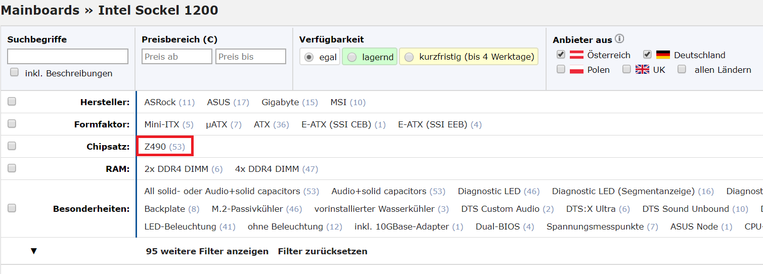Click the Besonderheiten: row label

coord(92,209)
